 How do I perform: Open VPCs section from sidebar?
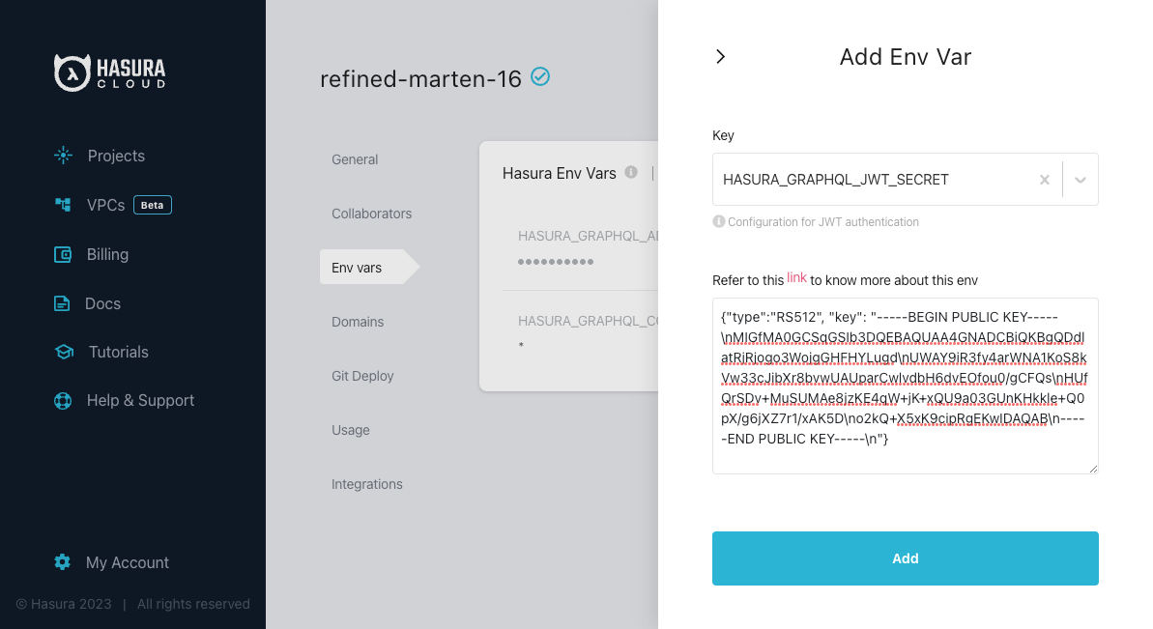coord(62,205)
